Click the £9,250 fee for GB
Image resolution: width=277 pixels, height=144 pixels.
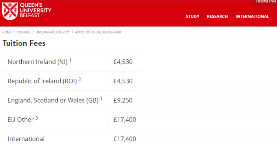[123, 100]
